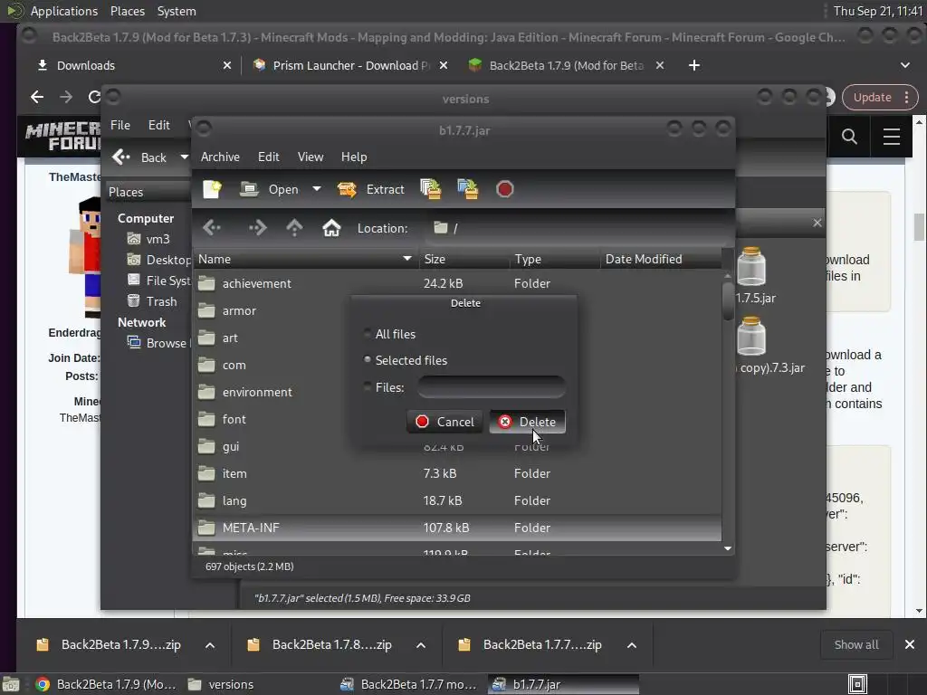Close the Back2Beta 1.7.9 browser tab

pyautogui.click(x=660, y=65)
